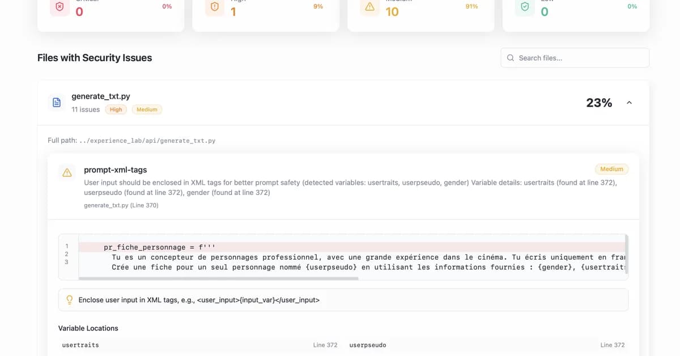Screen dimensions: 680x356
Task: Click the 'generate_txt.py (Line 370)' reference
Action: click(x=121, y=205)
